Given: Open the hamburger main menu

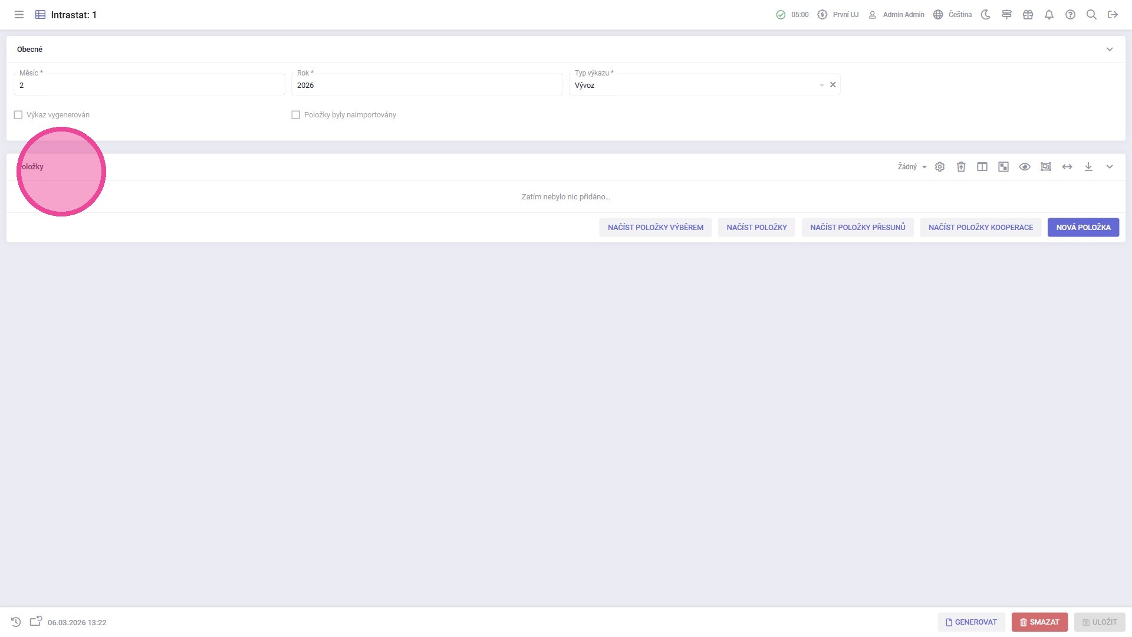Looking at the screenshot, I should (19, 15).
